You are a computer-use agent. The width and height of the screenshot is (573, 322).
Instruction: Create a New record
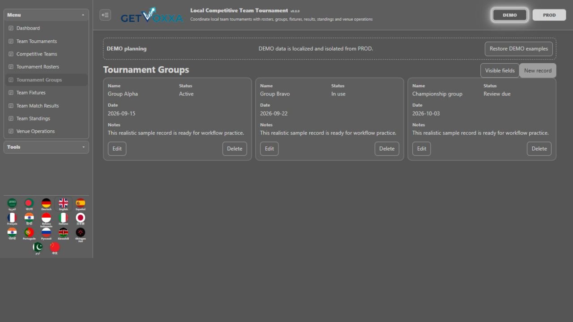538,70
